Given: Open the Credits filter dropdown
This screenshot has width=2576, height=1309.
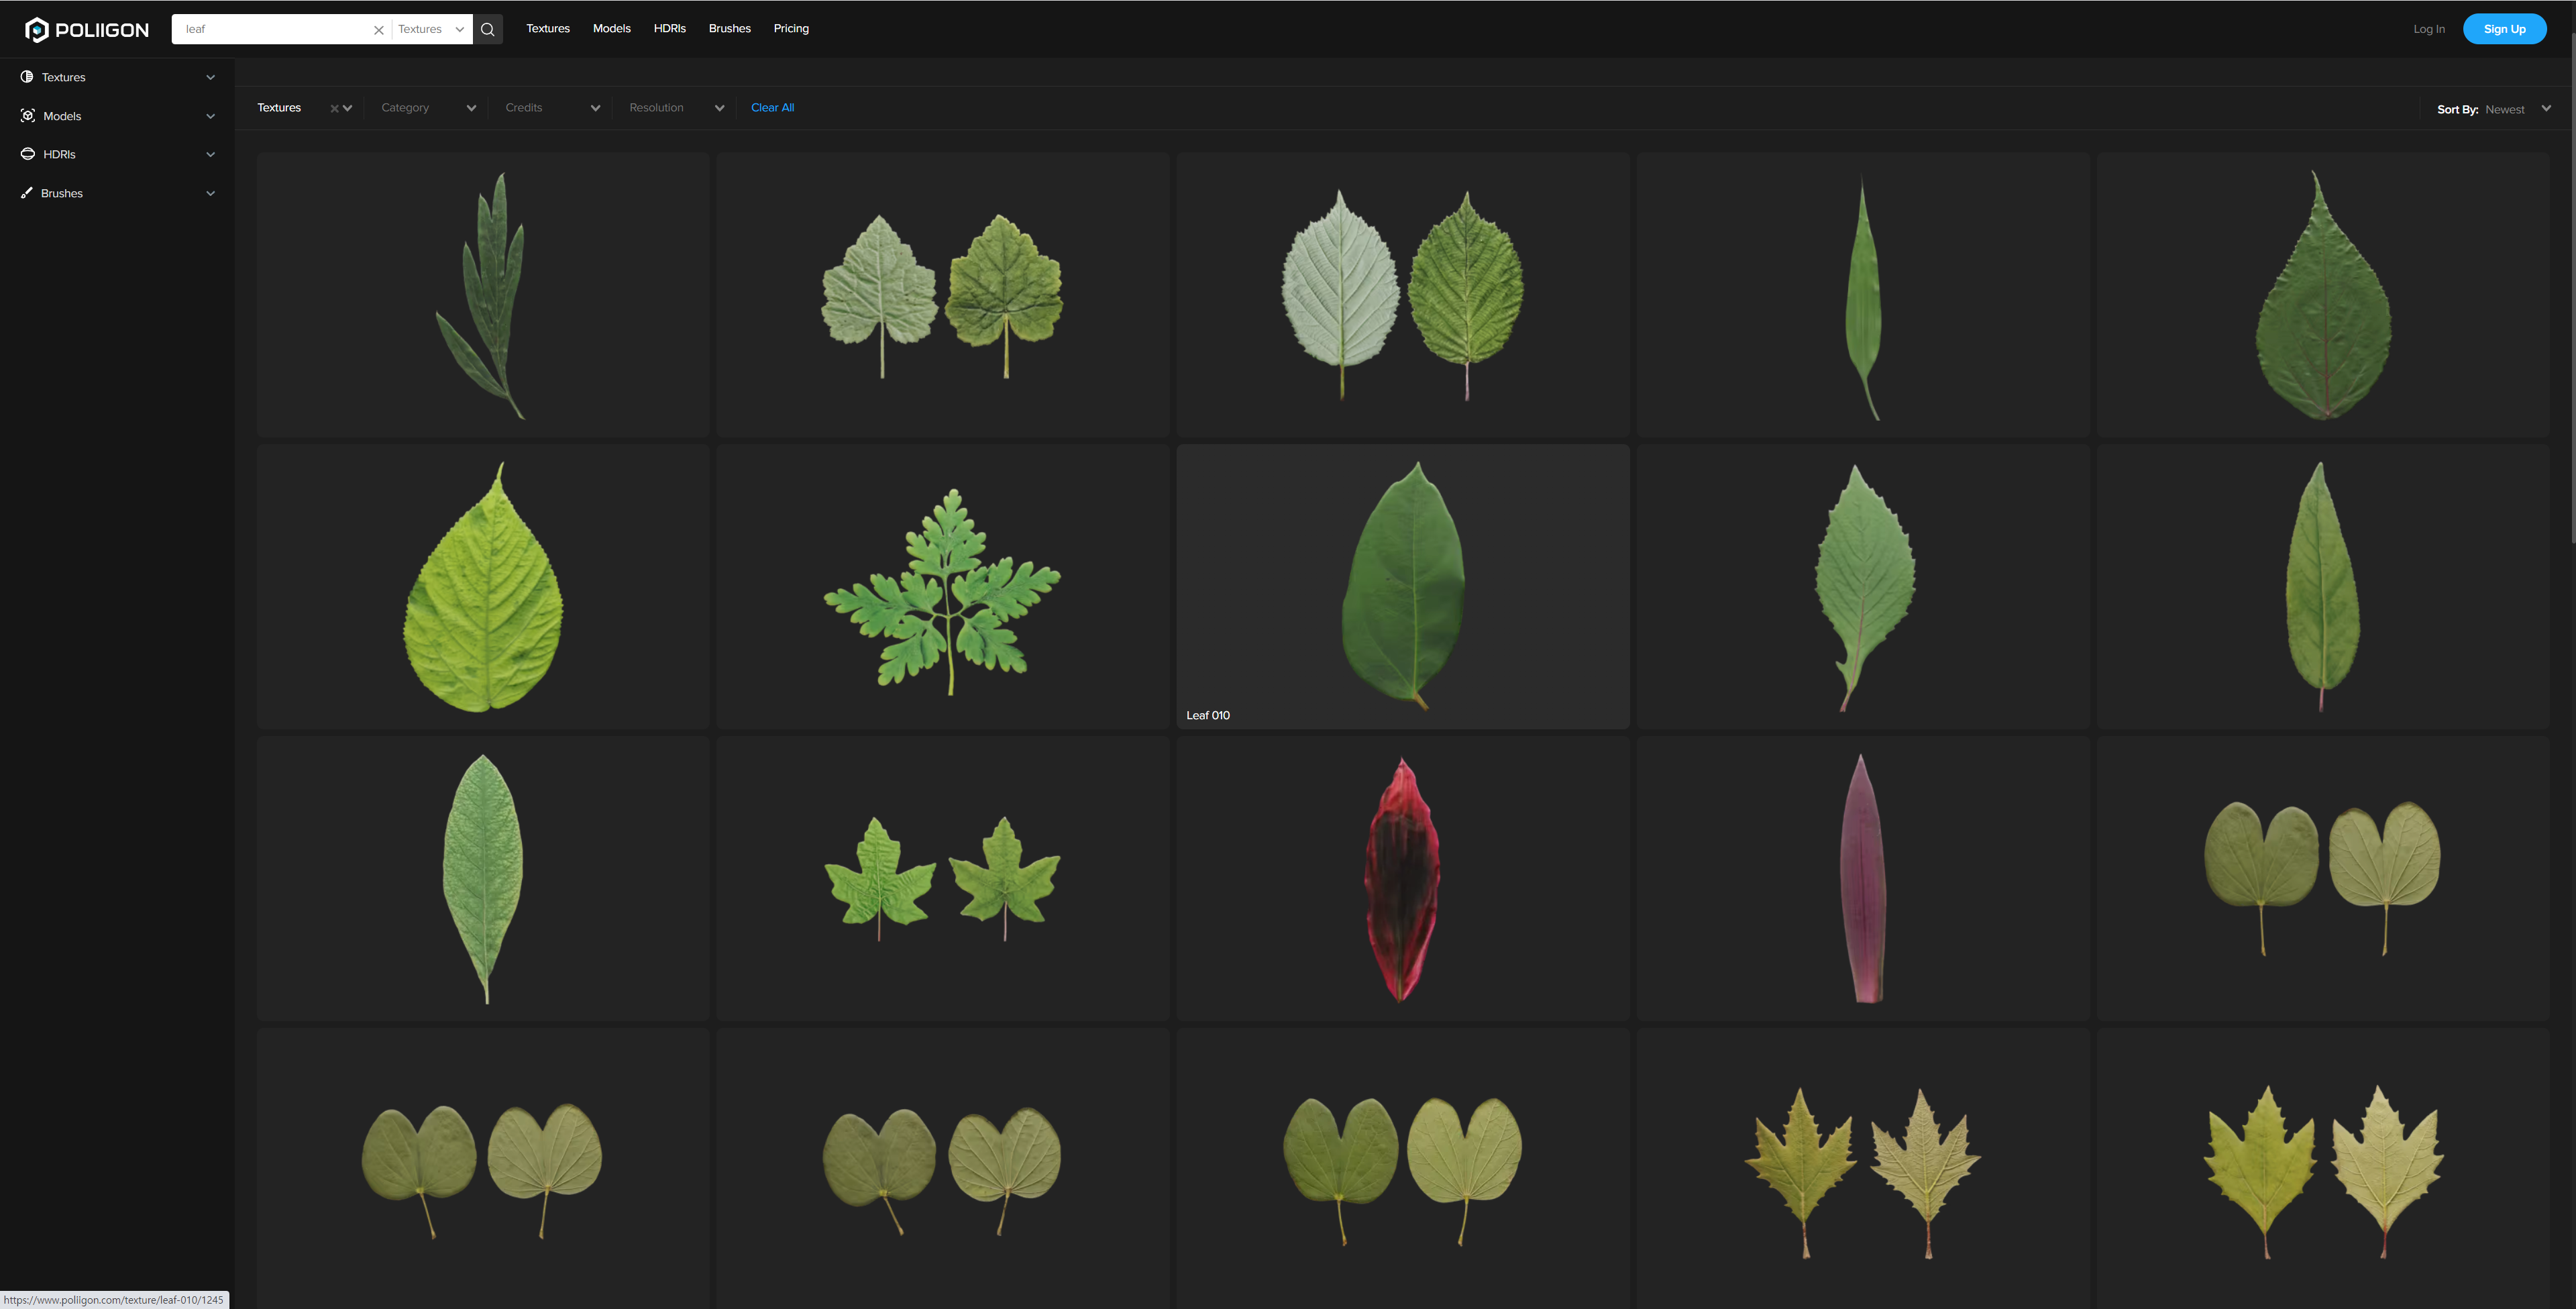Looking at the screenshot, I should 551,108.
